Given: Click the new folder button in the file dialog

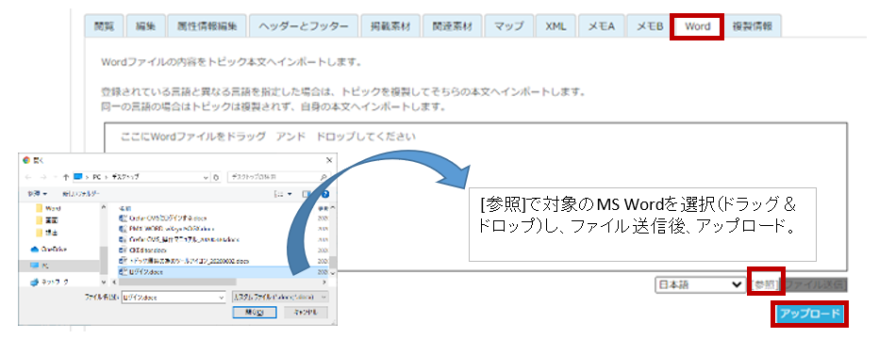Looking at the screenshot, I should click(81, 194).
